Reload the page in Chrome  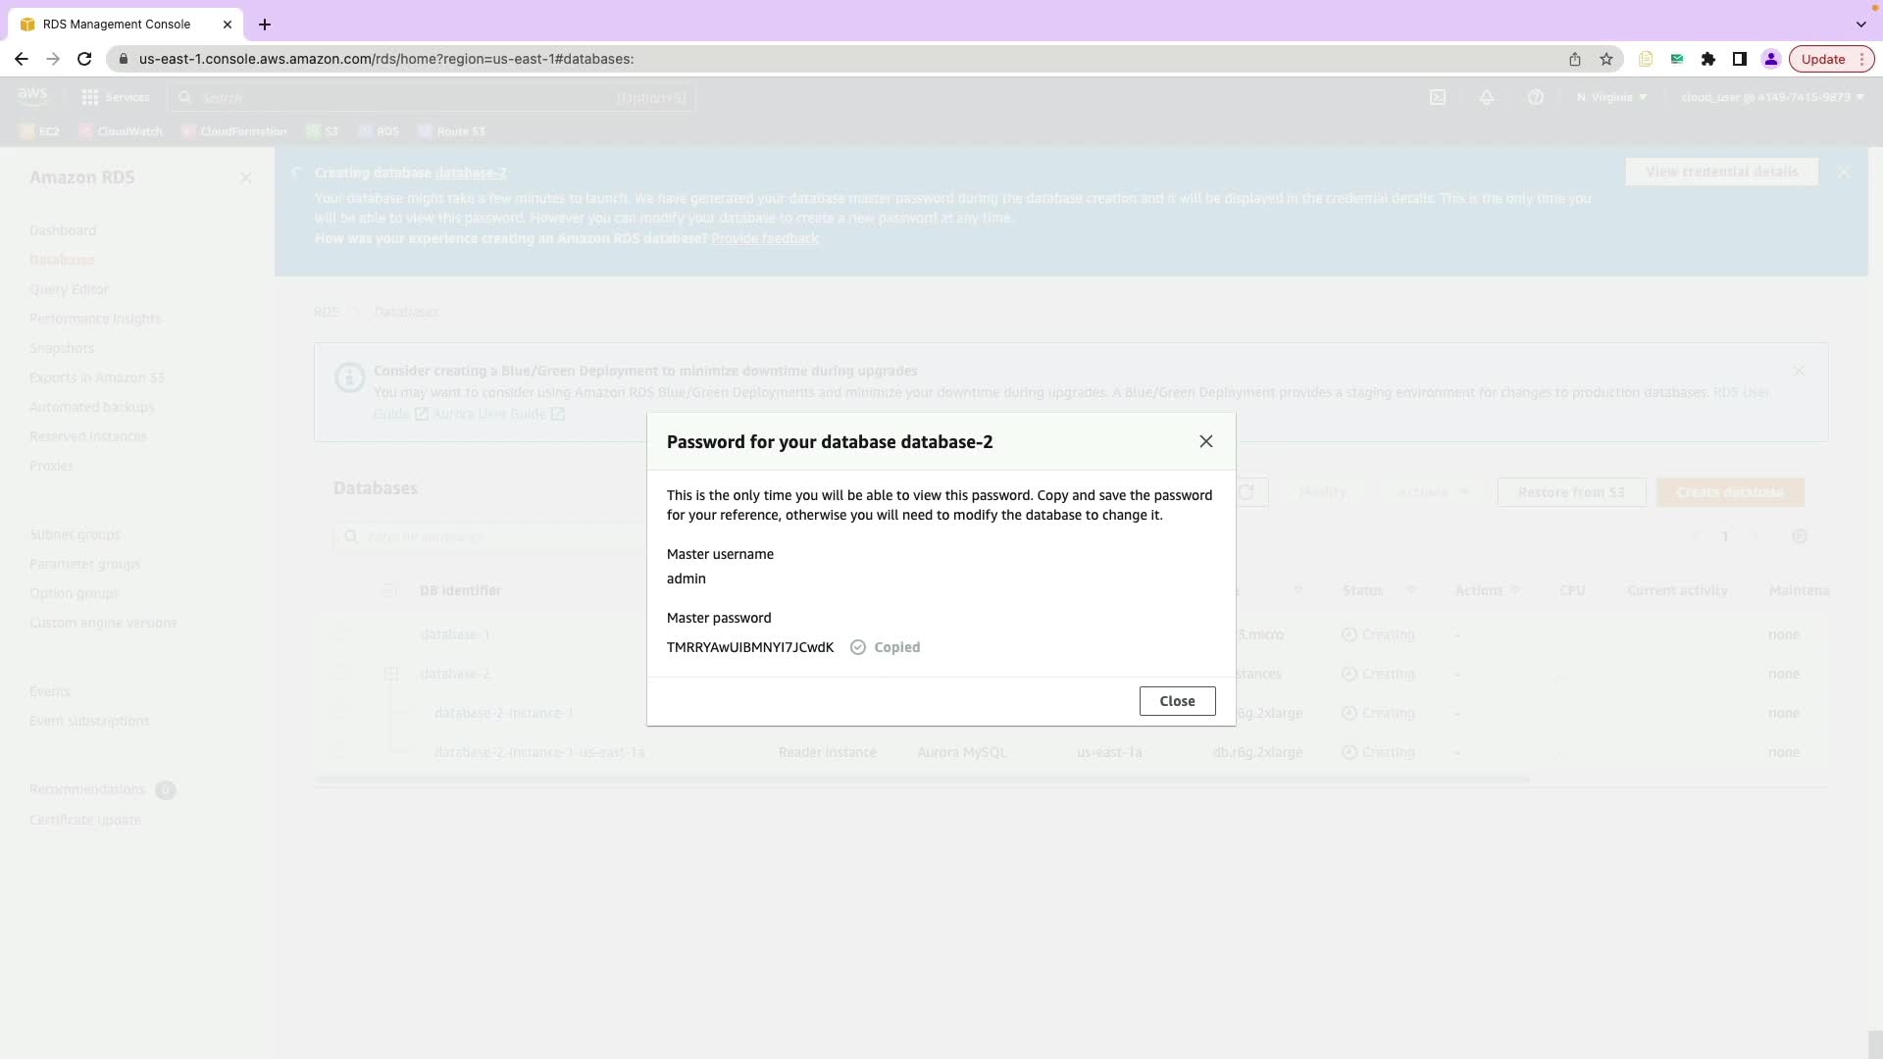(x=84, y=59)
